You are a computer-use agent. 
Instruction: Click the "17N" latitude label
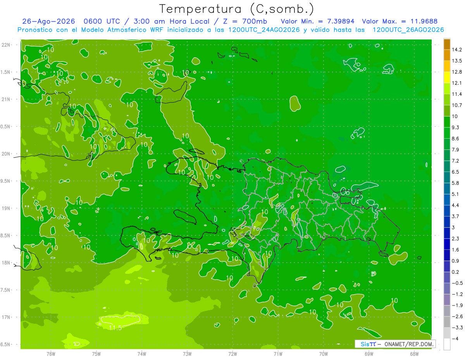(x=6, y=317)
